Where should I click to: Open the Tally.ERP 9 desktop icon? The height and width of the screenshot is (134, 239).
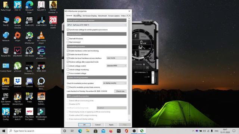pos(41,6)
